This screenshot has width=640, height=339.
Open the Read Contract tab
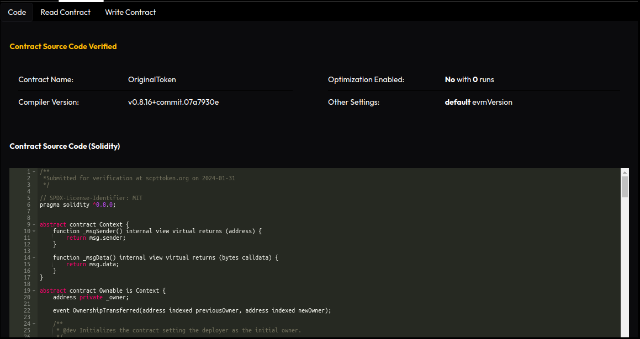(x=65, y=12)
